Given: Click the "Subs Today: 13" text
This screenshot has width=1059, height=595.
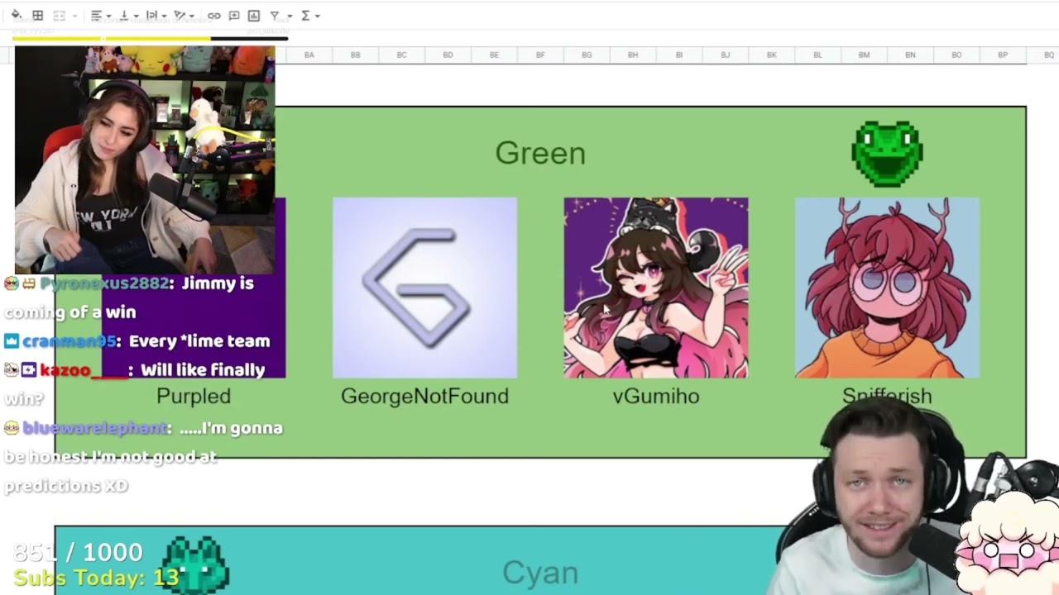Looking at the screenshot, I should 96,578.
